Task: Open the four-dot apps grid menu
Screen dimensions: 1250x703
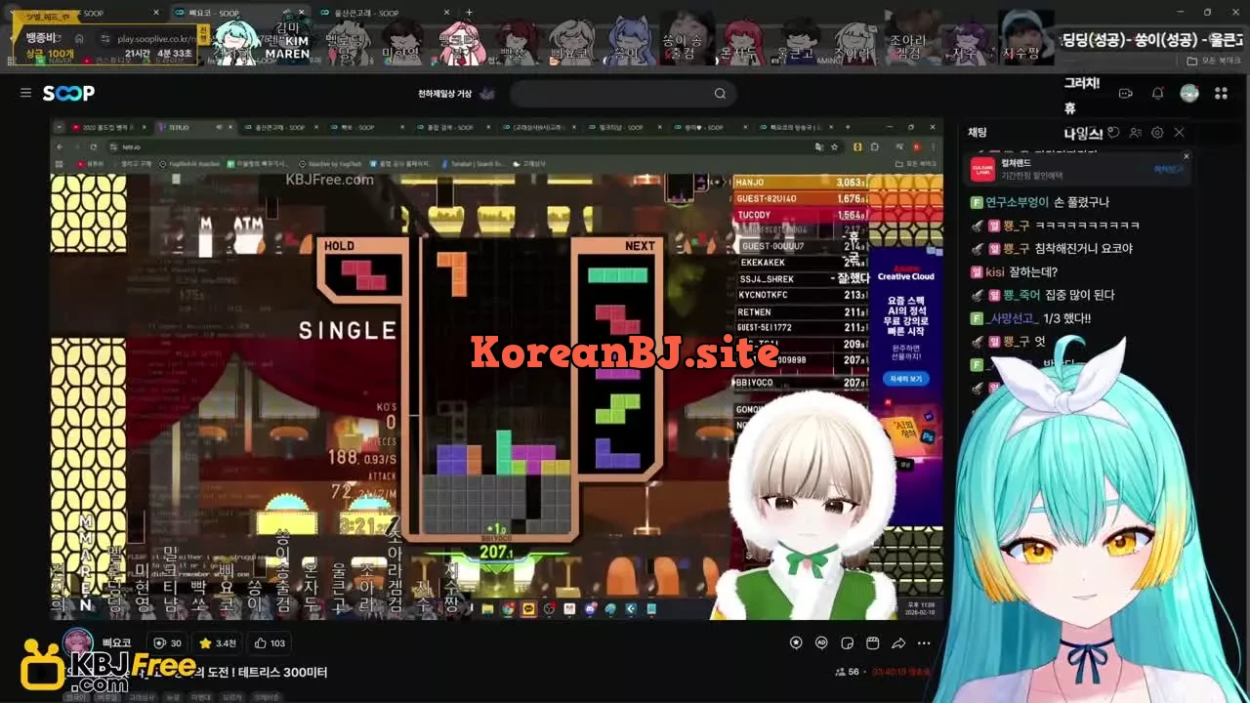Action: click(1221, 93)
